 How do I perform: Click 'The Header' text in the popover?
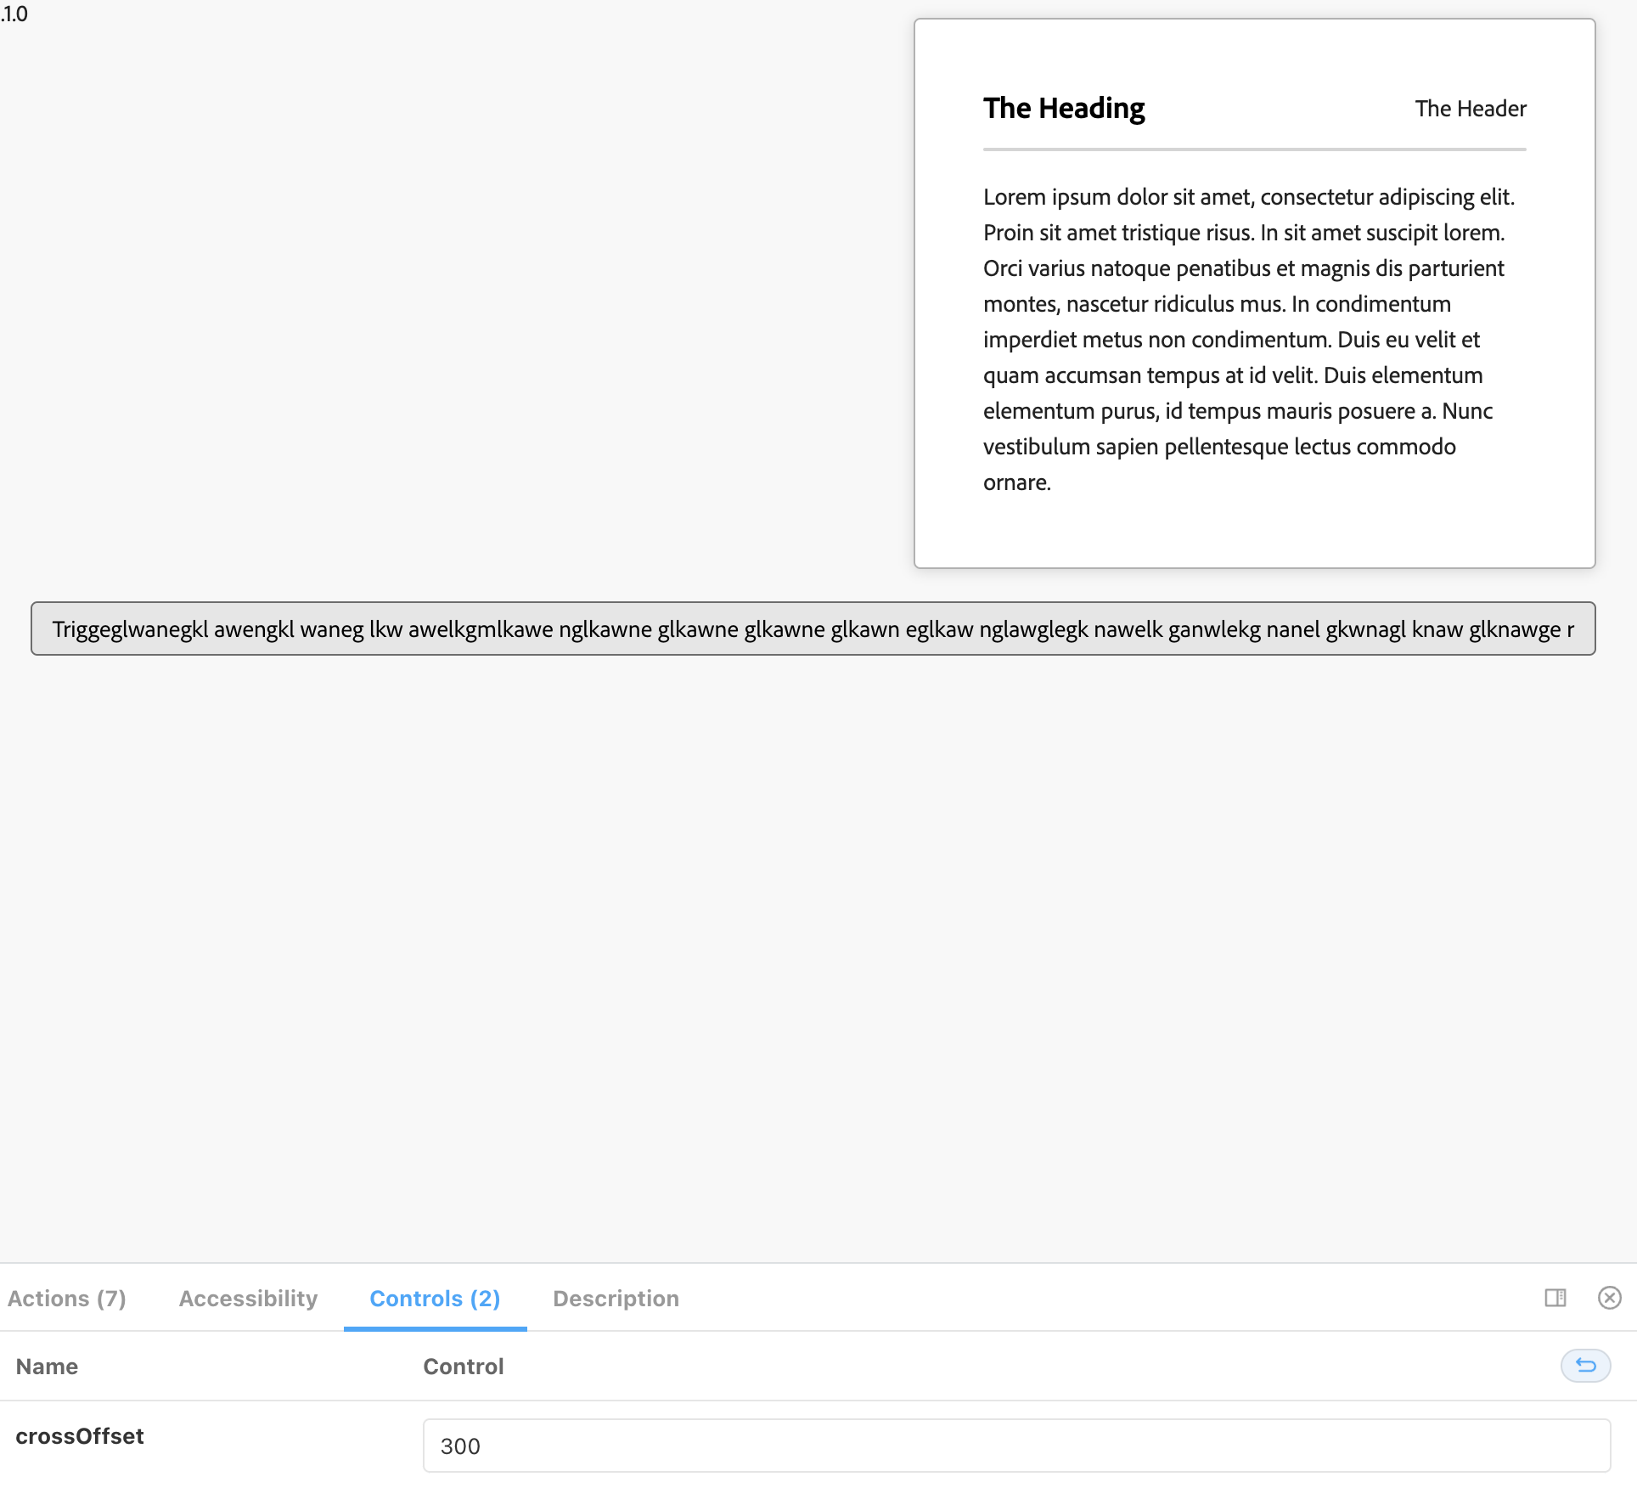[x=1470, y=109]
